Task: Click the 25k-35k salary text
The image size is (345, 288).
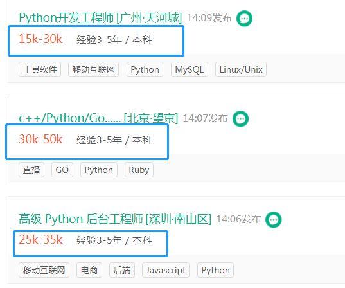Action: pos(40,239)
